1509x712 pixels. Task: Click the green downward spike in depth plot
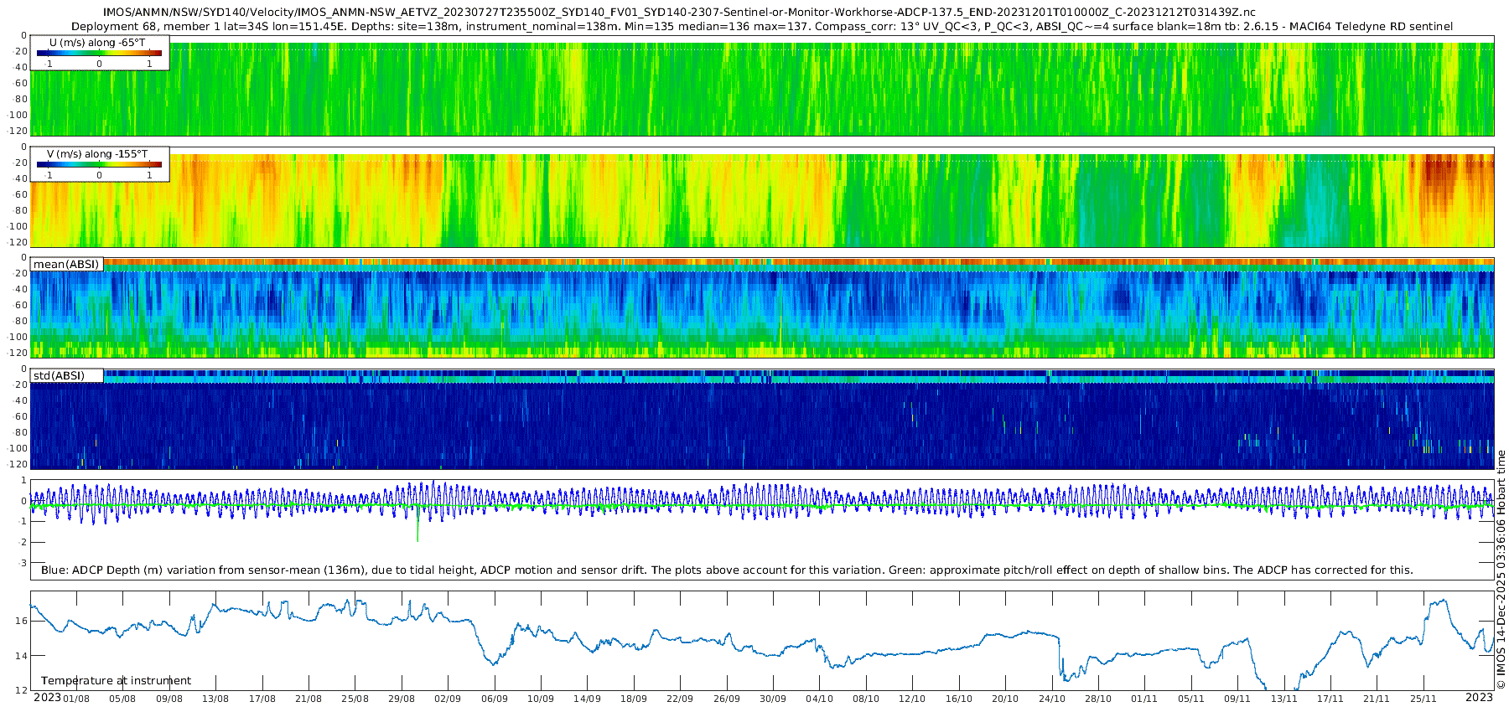coord(417,529)
